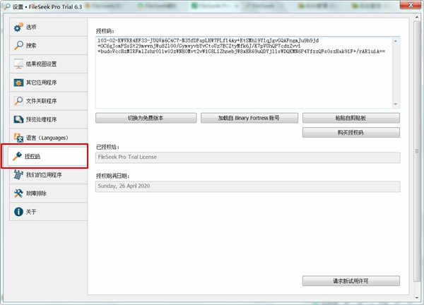Image resolution: width=424 pixels, height=305 pixels.
Task: Switch to 其它应用程序 page
Action: coord(48,83)
